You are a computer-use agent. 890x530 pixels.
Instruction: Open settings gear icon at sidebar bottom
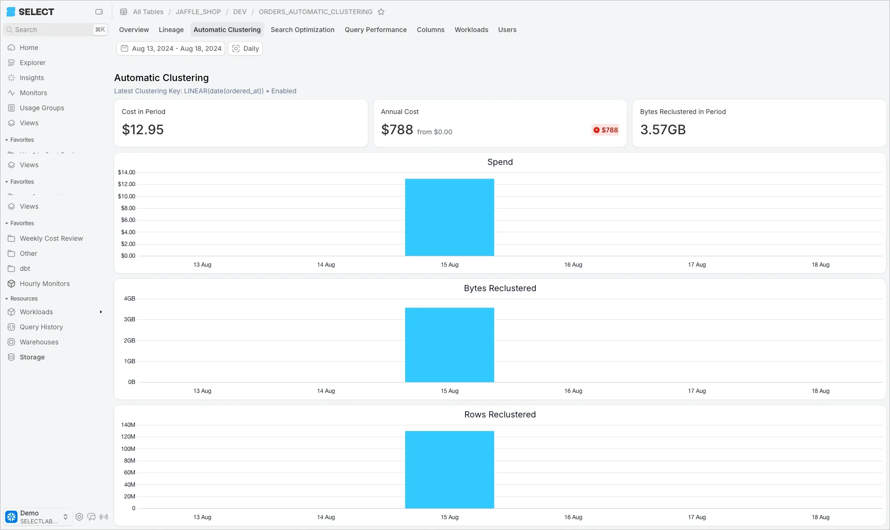pos(79,517)
